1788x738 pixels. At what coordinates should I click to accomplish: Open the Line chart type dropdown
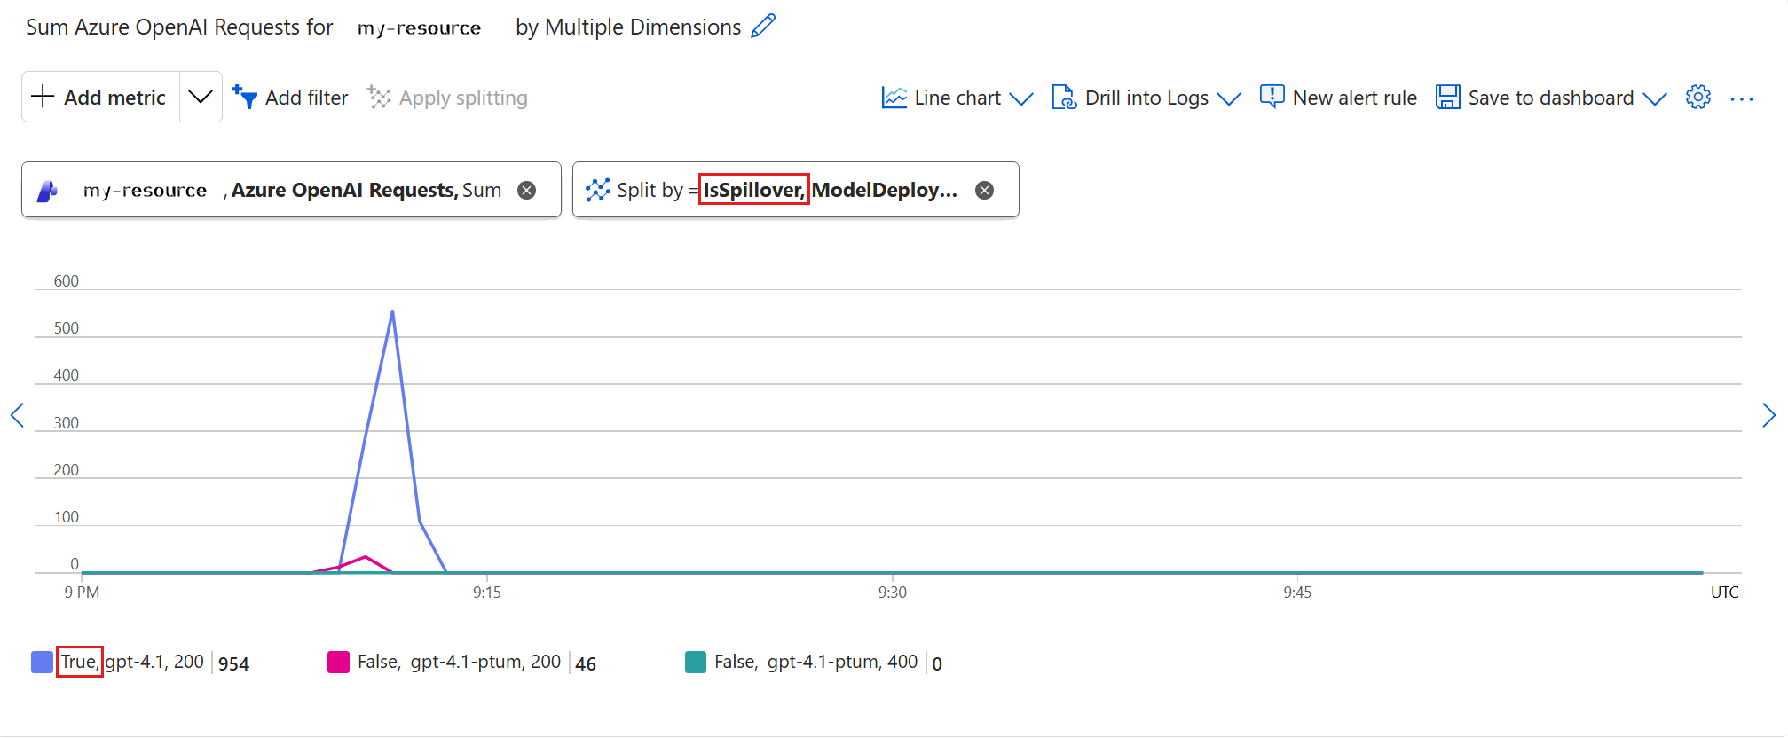click(x=957, y=98)
